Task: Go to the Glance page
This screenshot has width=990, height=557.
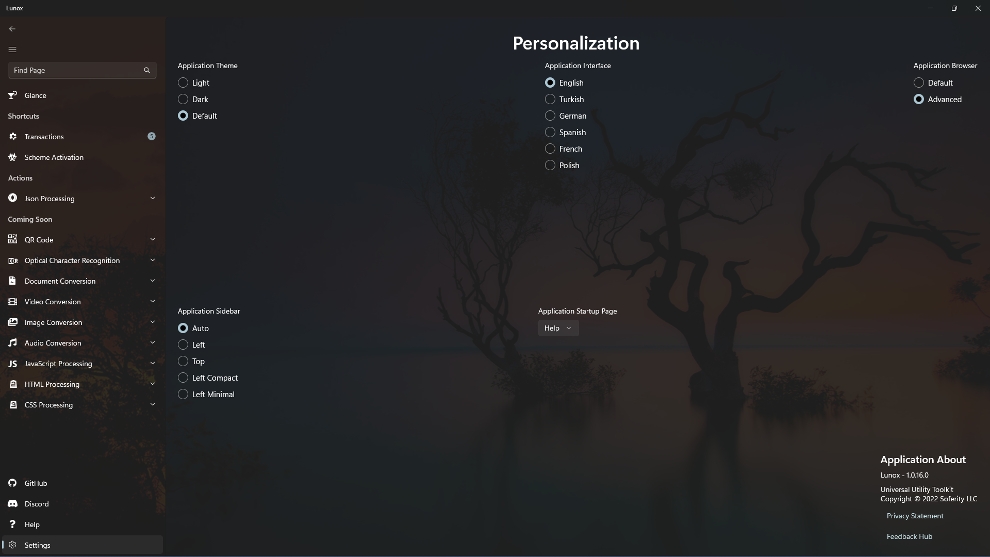Action: [36, 95]
